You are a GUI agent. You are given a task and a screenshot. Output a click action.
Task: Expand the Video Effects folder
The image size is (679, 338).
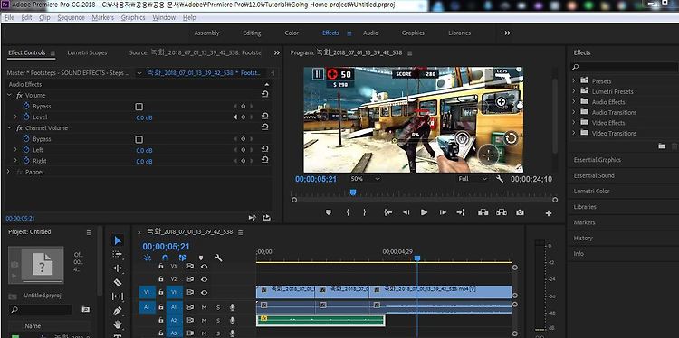[x=574, y=122]
